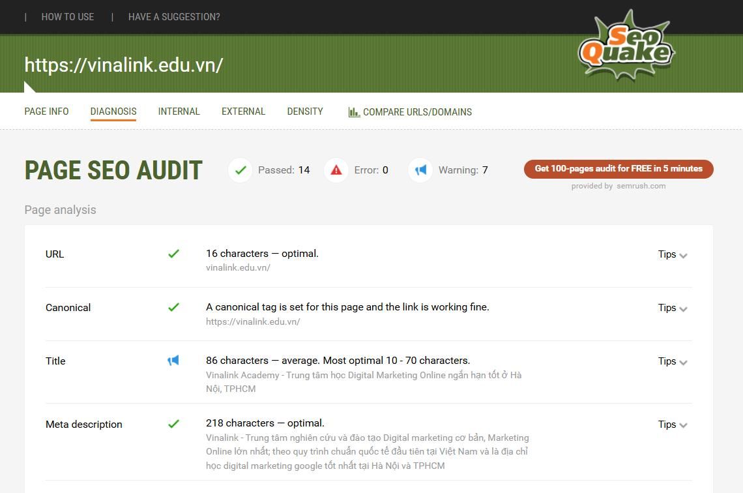The height and width of the screenshot is (493, 743).
Task: Click the 'URL' row label
Action: pyautogui.click(x=55, y=254)
